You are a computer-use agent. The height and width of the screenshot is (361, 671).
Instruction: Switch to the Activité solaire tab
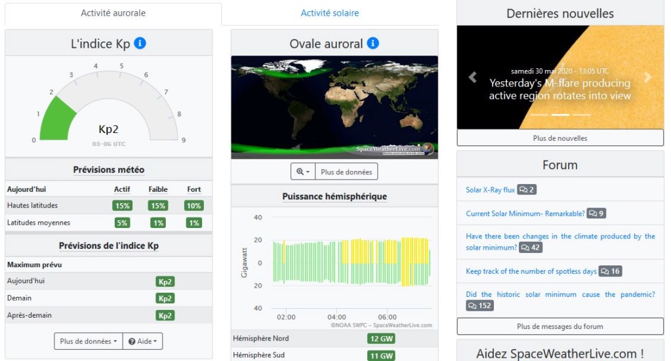click(329, 13)
